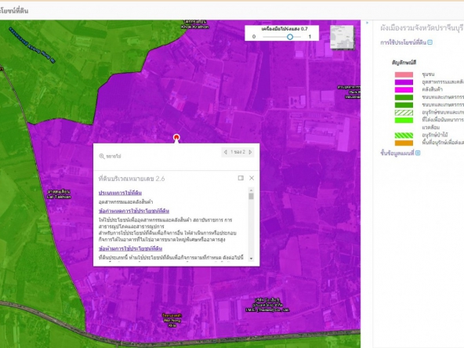Screen dimensions: 464x348
Task: Collapse the side panel arrow
Action: pos(368,23)
